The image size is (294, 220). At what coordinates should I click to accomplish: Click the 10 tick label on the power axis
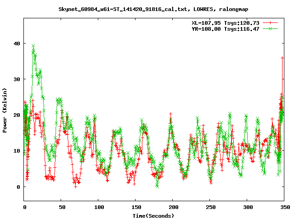click(x=17, y=151)
